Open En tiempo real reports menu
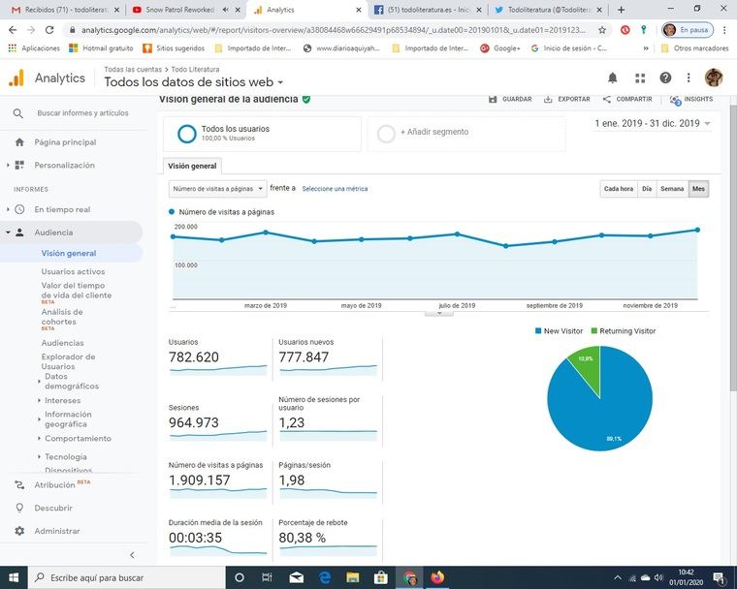737x589 pixels. pyautogui.click(x=62, y=209)
